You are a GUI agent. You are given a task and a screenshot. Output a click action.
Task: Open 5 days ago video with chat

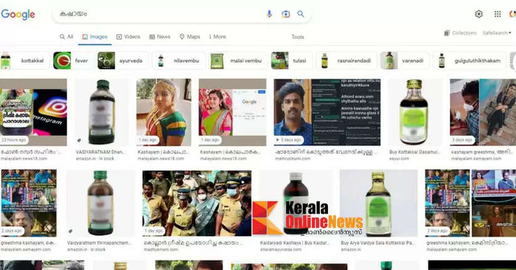[327, 112]
